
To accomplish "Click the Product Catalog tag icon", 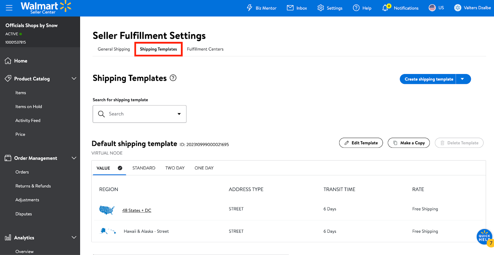I will click(x=8, y=78).
